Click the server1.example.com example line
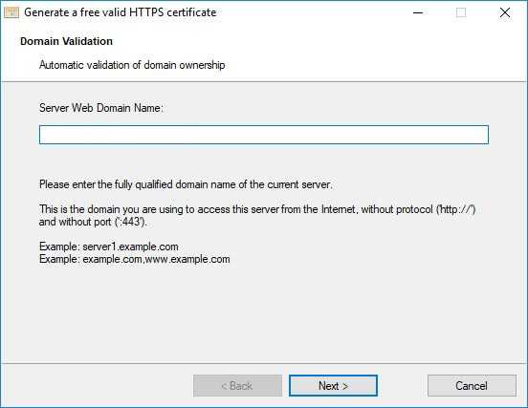Screen dimensions: 528x408 (109, 247)
